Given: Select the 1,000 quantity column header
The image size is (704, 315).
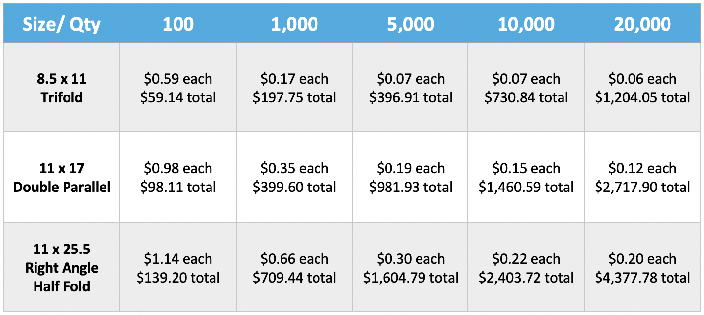Looking at the screenshot, I should pos(294,24).
